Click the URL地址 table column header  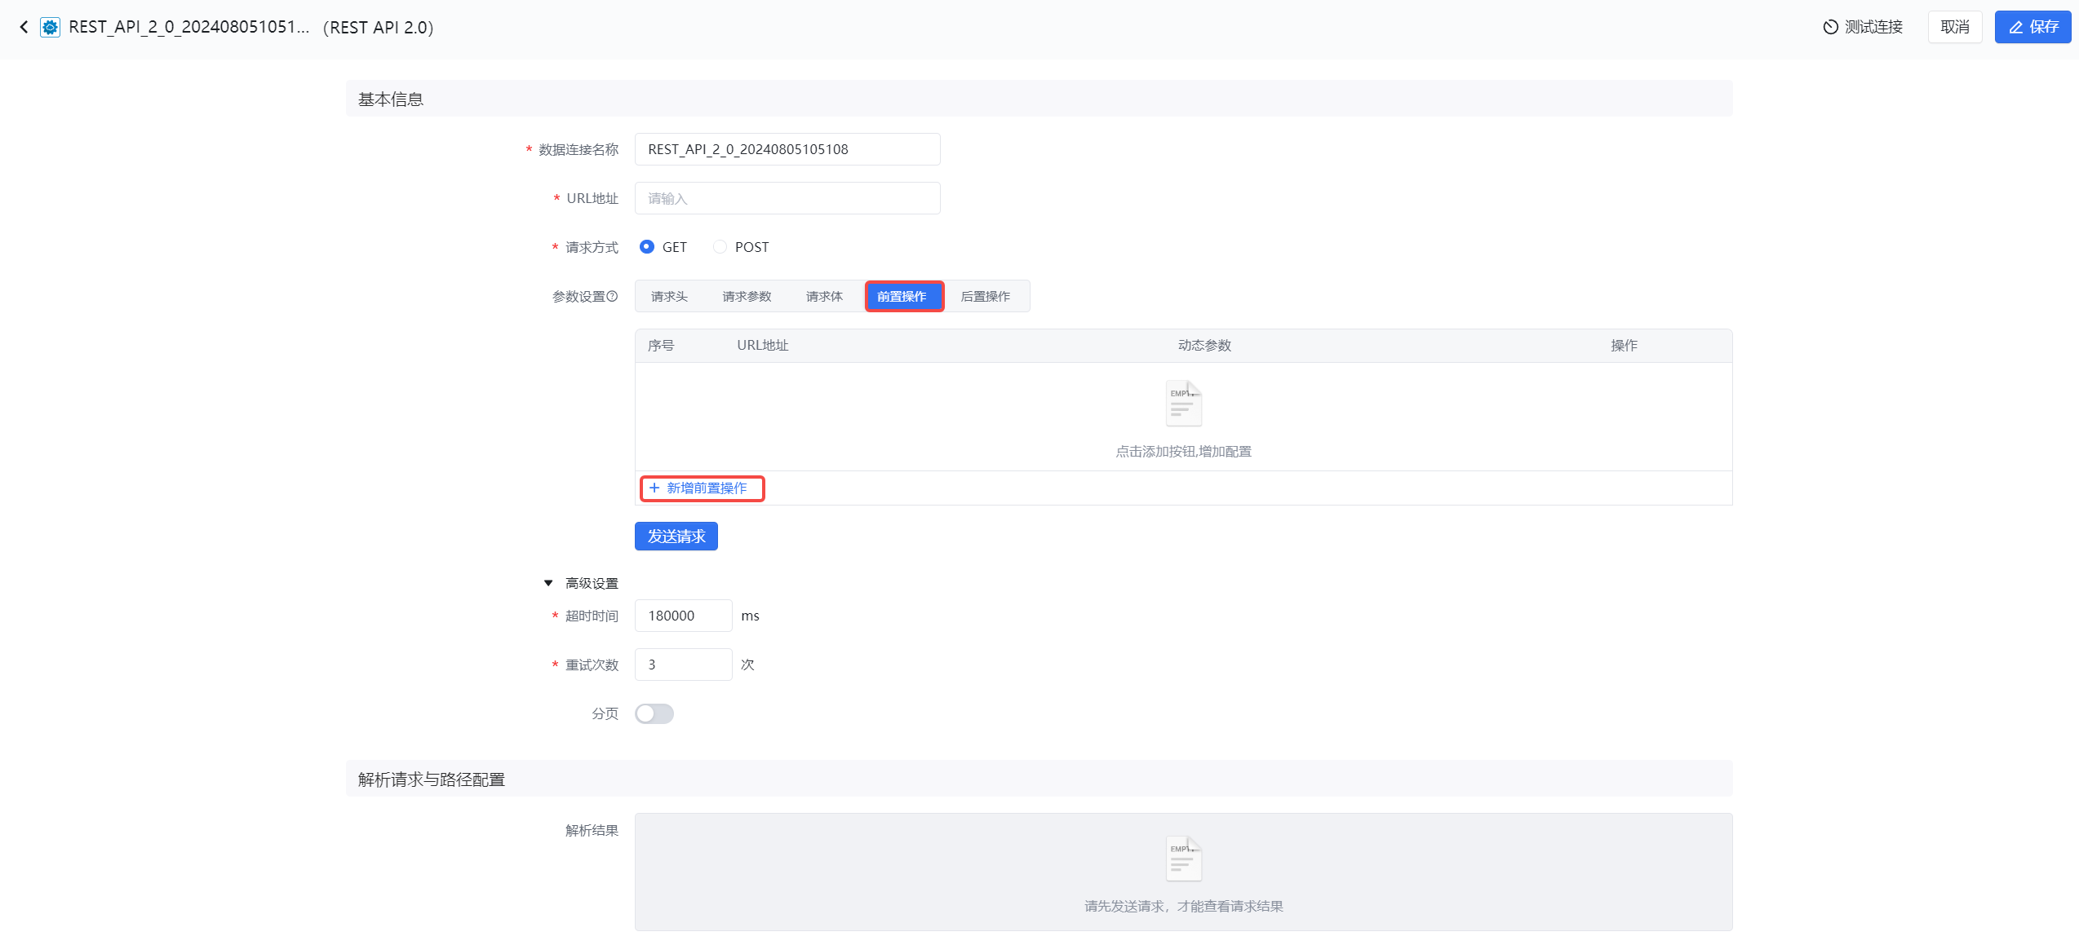point(763,346)
